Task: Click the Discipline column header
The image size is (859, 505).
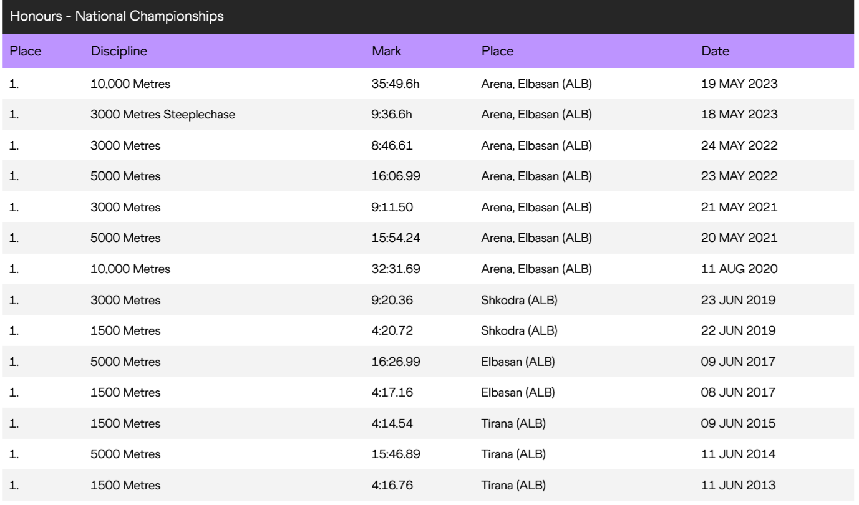Action: click(119, 51)
